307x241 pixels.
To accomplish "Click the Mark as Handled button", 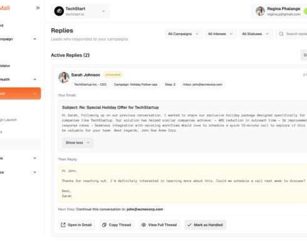I will point(205,225).
